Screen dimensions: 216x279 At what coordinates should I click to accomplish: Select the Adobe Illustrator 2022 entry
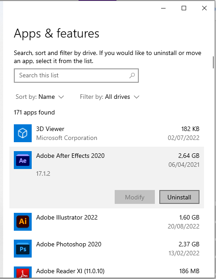(107, 222)
